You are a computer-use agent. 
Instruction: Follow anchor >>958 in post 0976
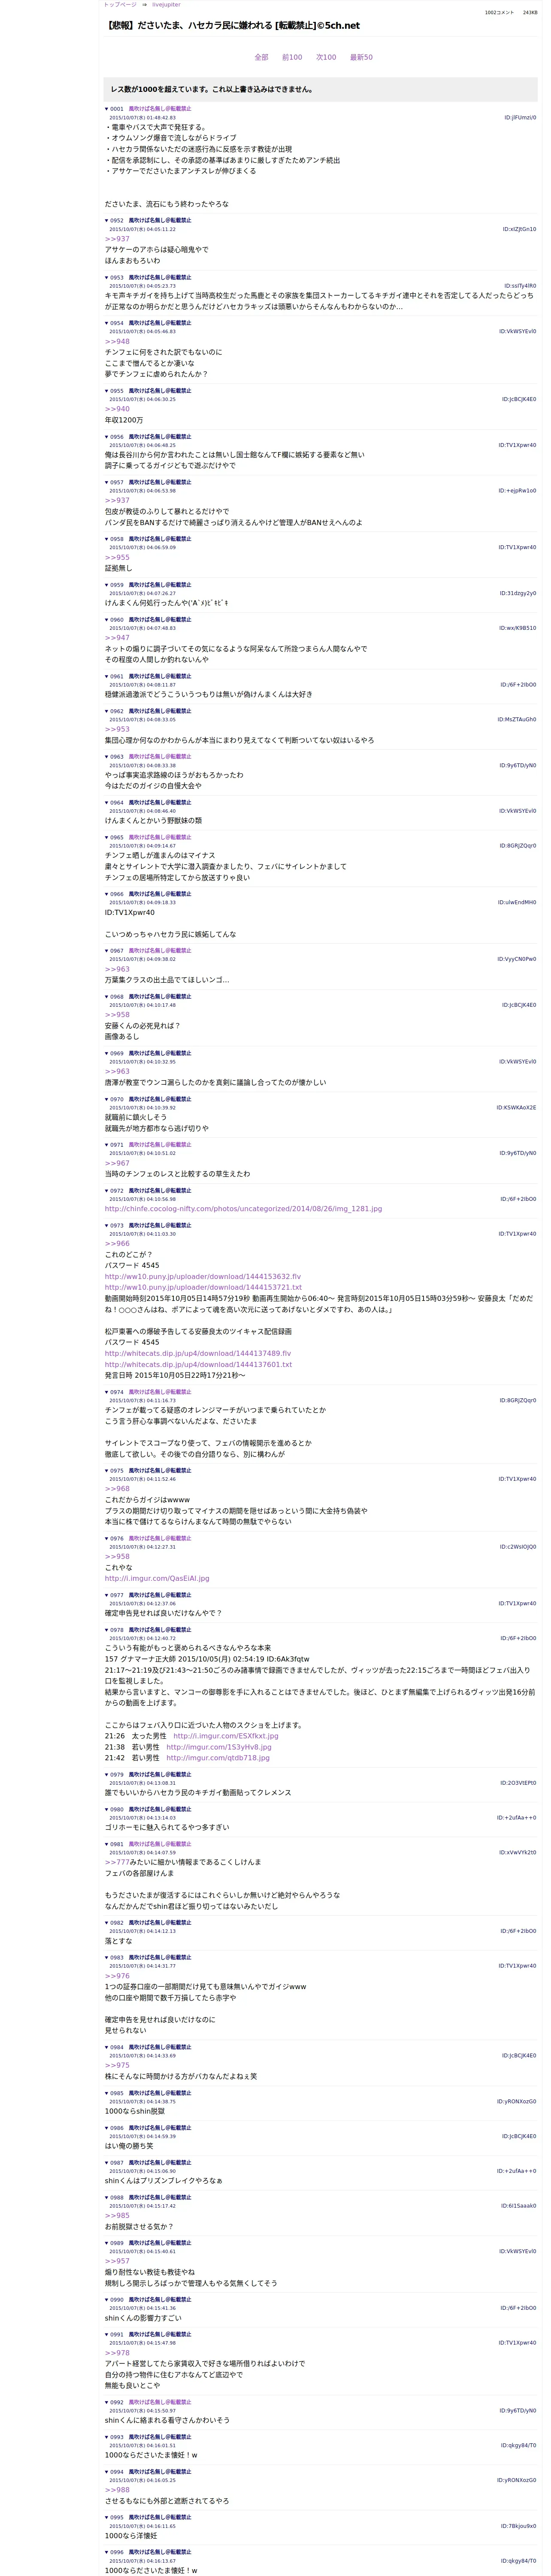(x=117, y=1557)
